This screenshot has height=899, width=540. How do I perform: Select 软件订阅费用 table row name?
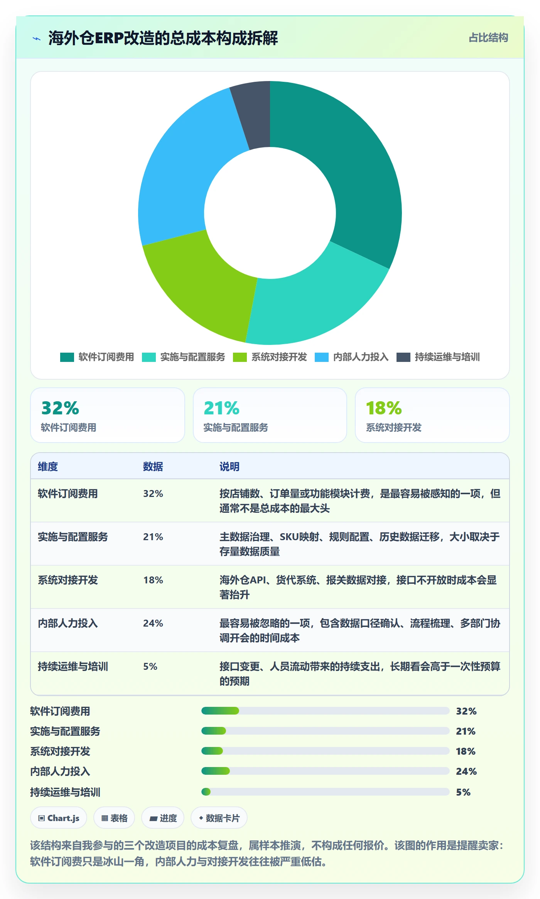(68, 494)
